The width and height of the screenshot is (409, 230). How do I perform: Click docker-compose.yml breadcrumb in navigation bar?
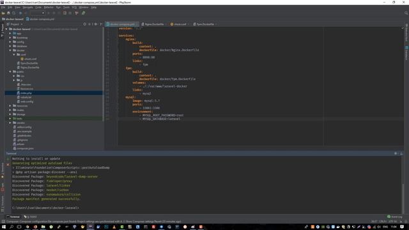tap(40, 19)
